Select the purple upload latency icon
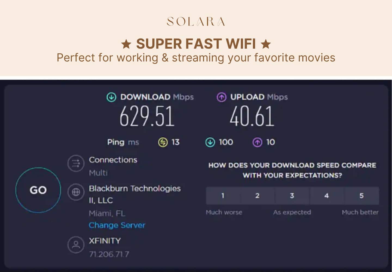The height and width of the screenshot is (272, 392). (x=257, y=142)
